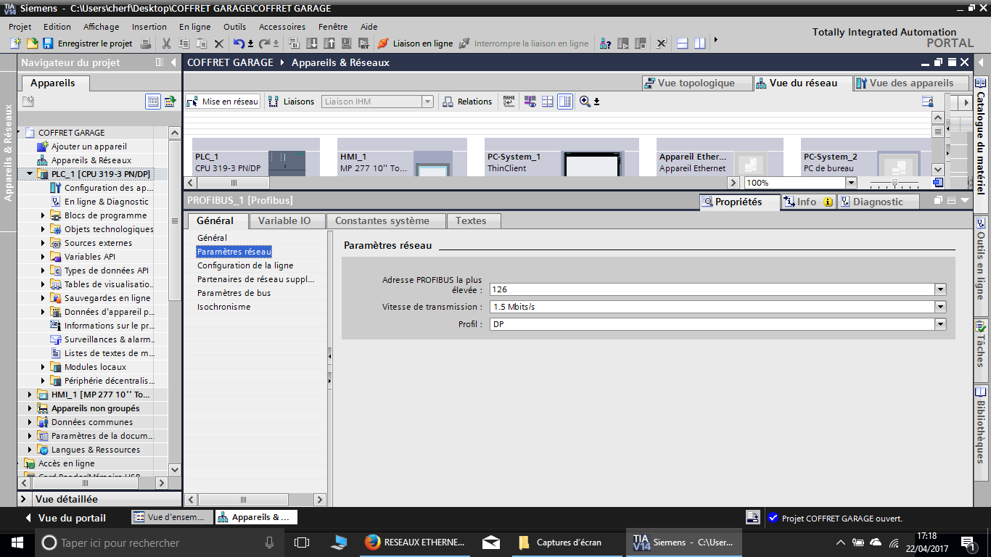The height and width of the screenshot is (557, 991).
Task: Save project with Enregistrer le projet
Action: [x=87, y=44]
